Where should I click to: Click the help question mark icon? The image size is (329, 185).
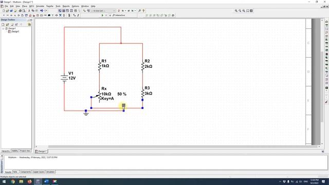coord(143,11)
